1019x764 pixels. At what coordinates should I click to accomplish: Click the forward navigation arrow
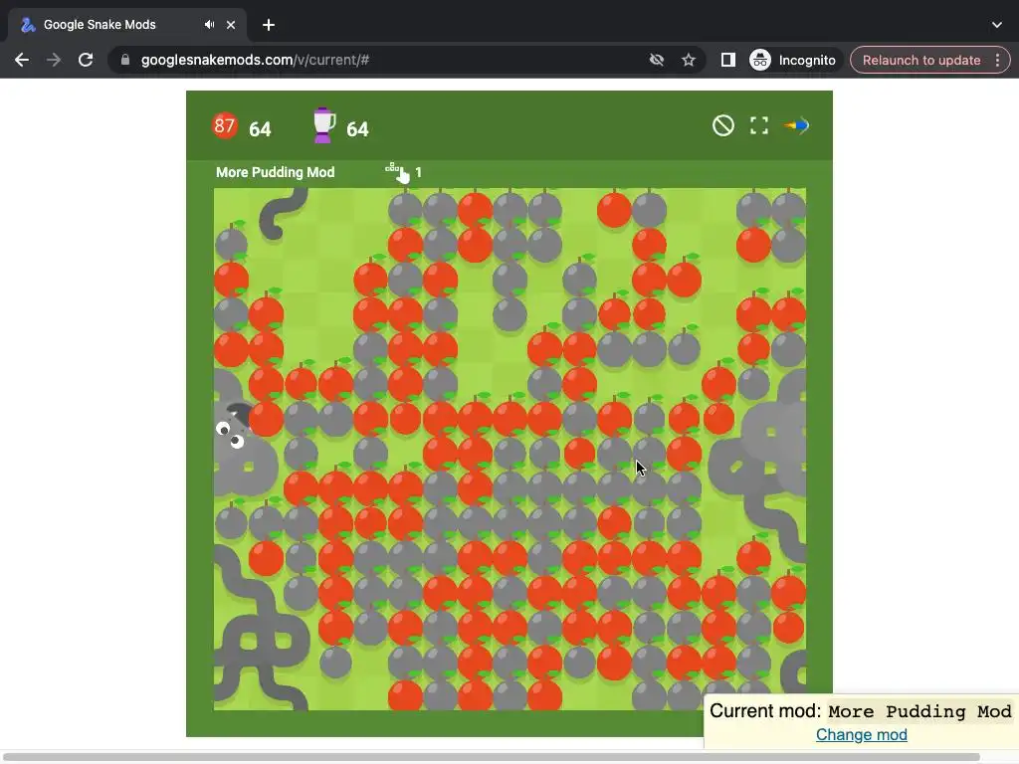(x=54, y=60)
